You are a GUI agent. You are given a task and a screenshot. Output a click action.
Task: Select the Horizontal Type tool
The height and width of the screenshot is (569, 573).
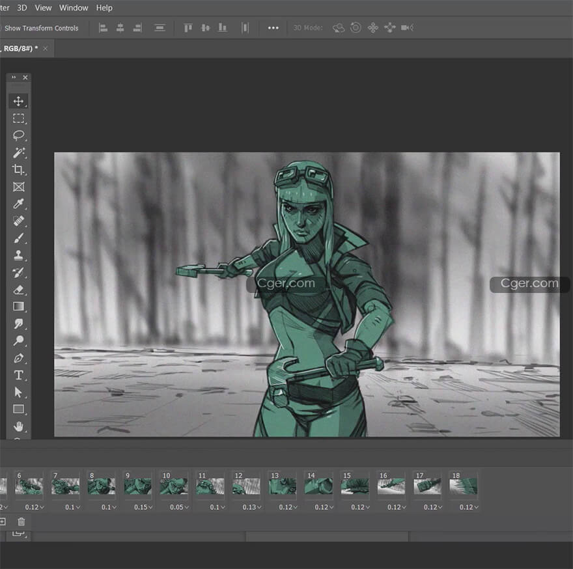[x=18, y=375]
